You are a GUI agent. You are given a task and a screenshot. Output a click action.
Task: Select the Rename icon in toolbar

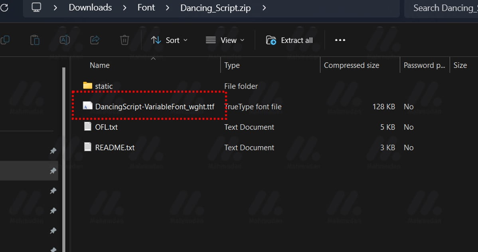point(65,40)
